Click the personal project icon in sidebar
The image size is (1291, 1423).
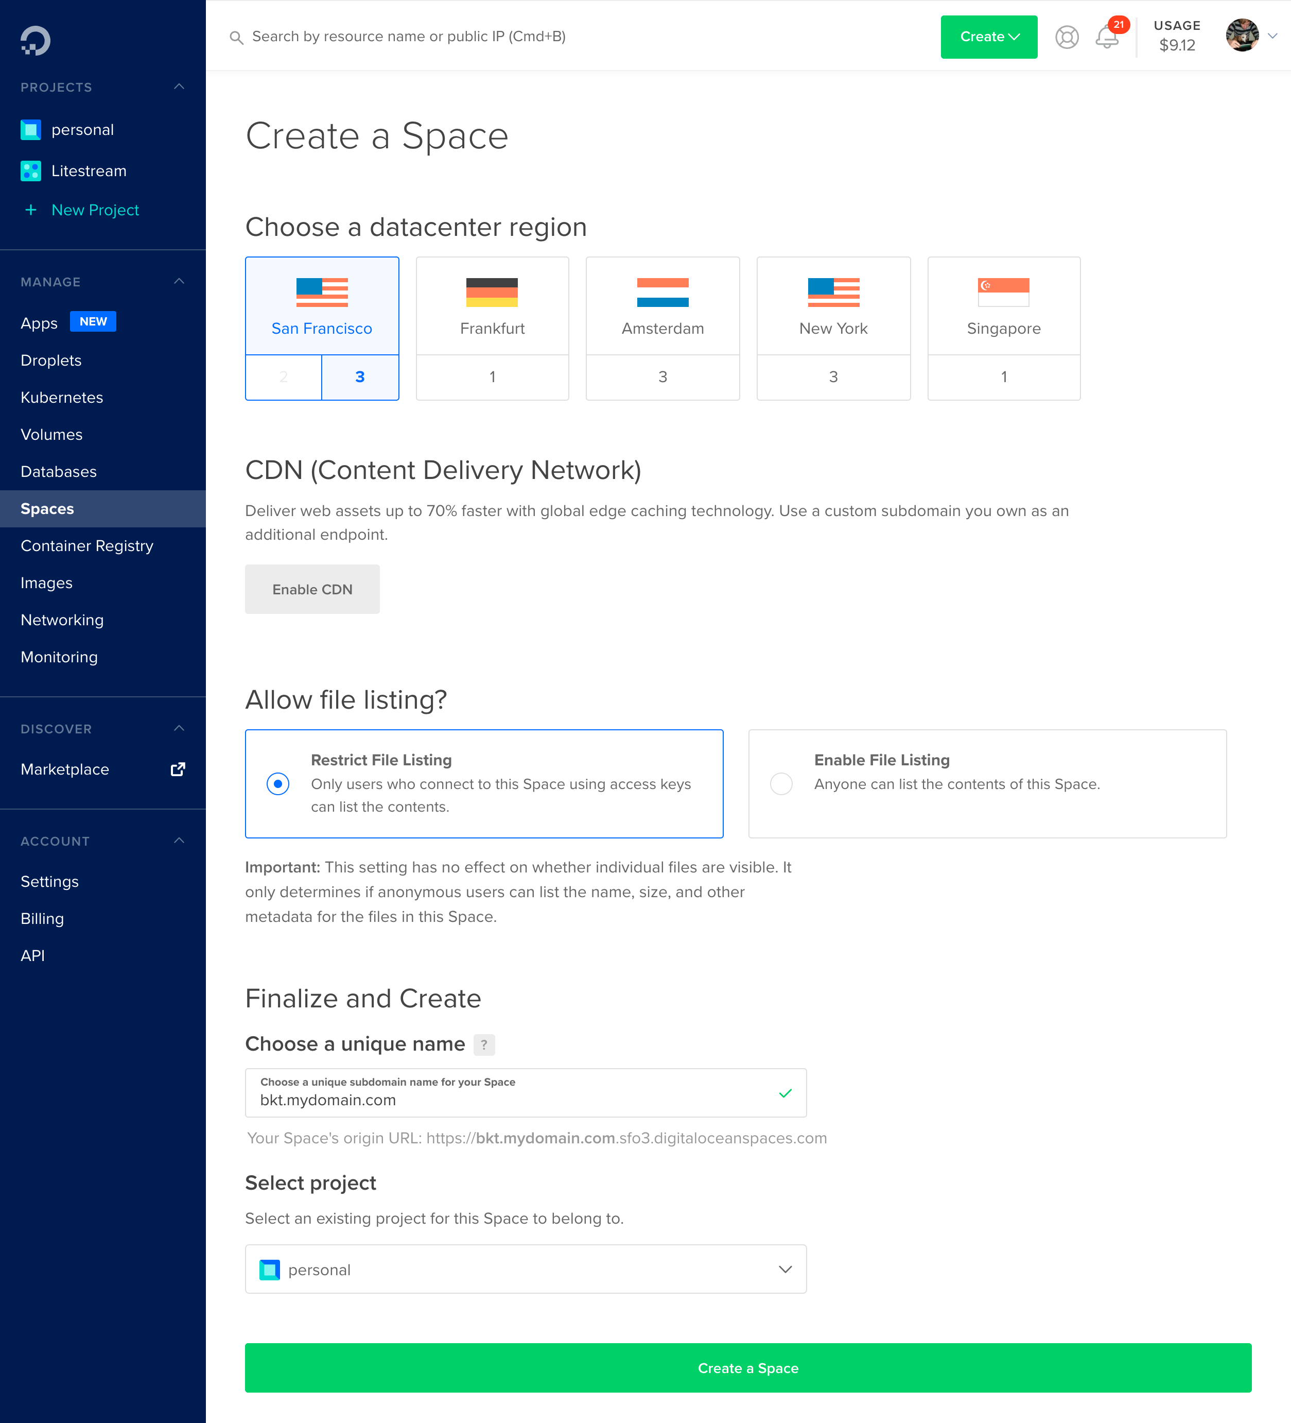30,129
